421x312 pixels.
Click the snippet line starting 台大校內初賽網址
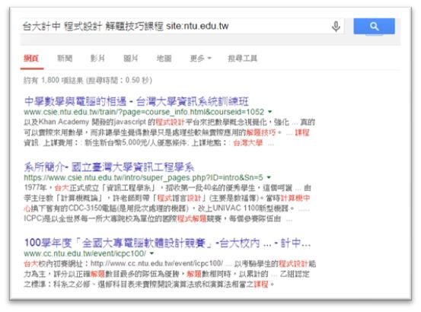tap(170, 264)
